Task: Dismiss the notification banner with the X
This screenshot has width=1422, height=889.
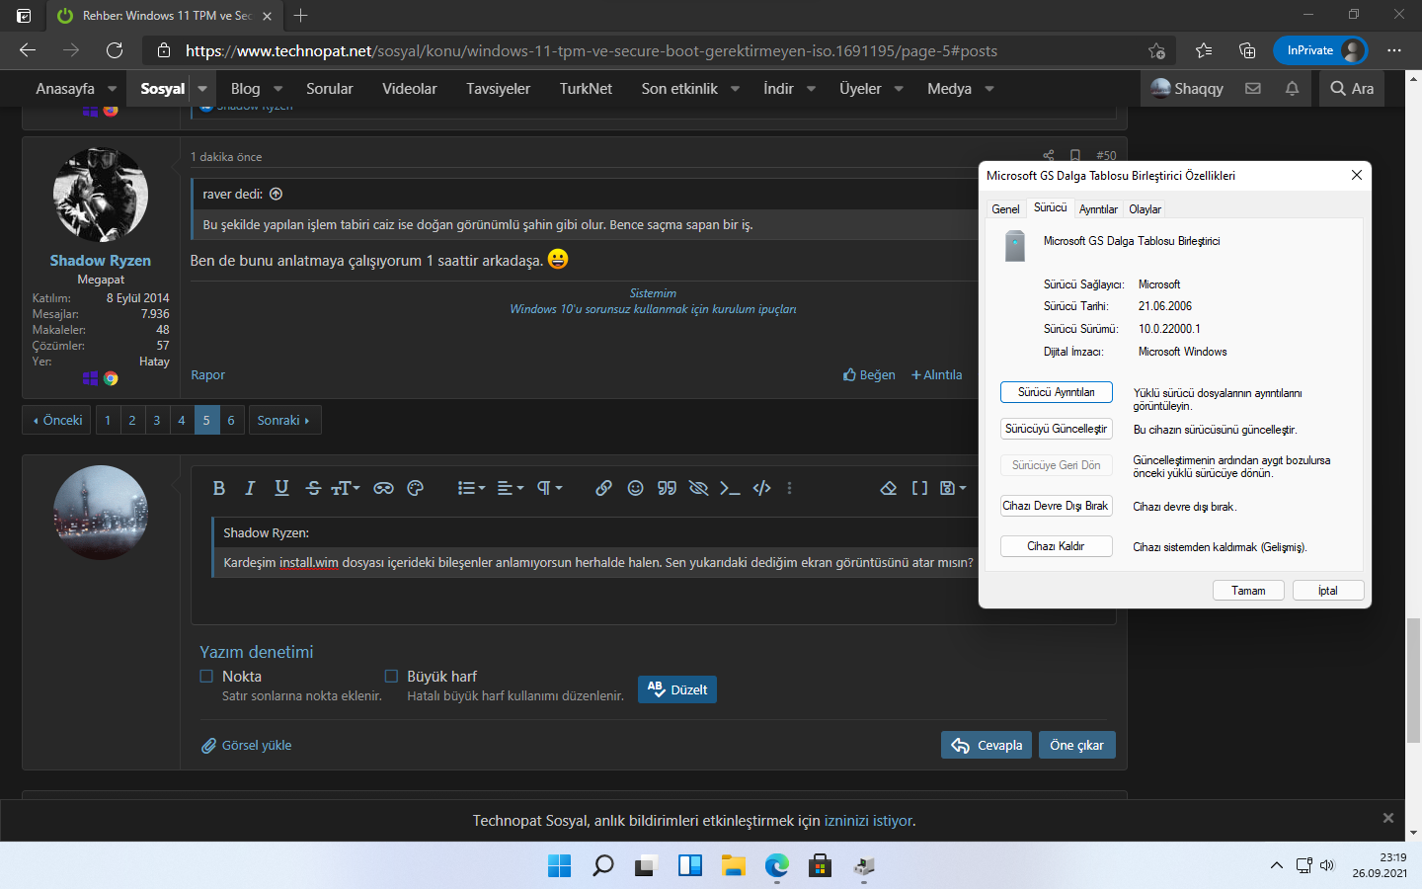Action: [1388, 818]
